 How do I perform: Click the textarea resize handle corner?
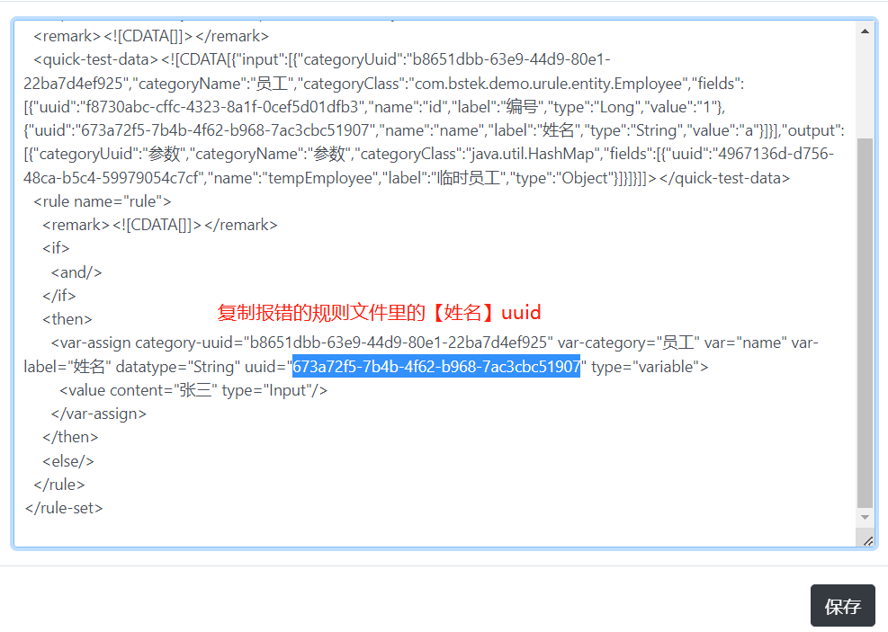[x=867, y=541]
